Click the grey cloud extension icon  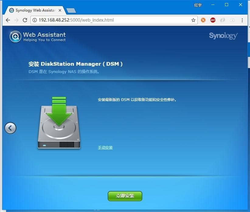pyautogui.click(x=232, y=20)
